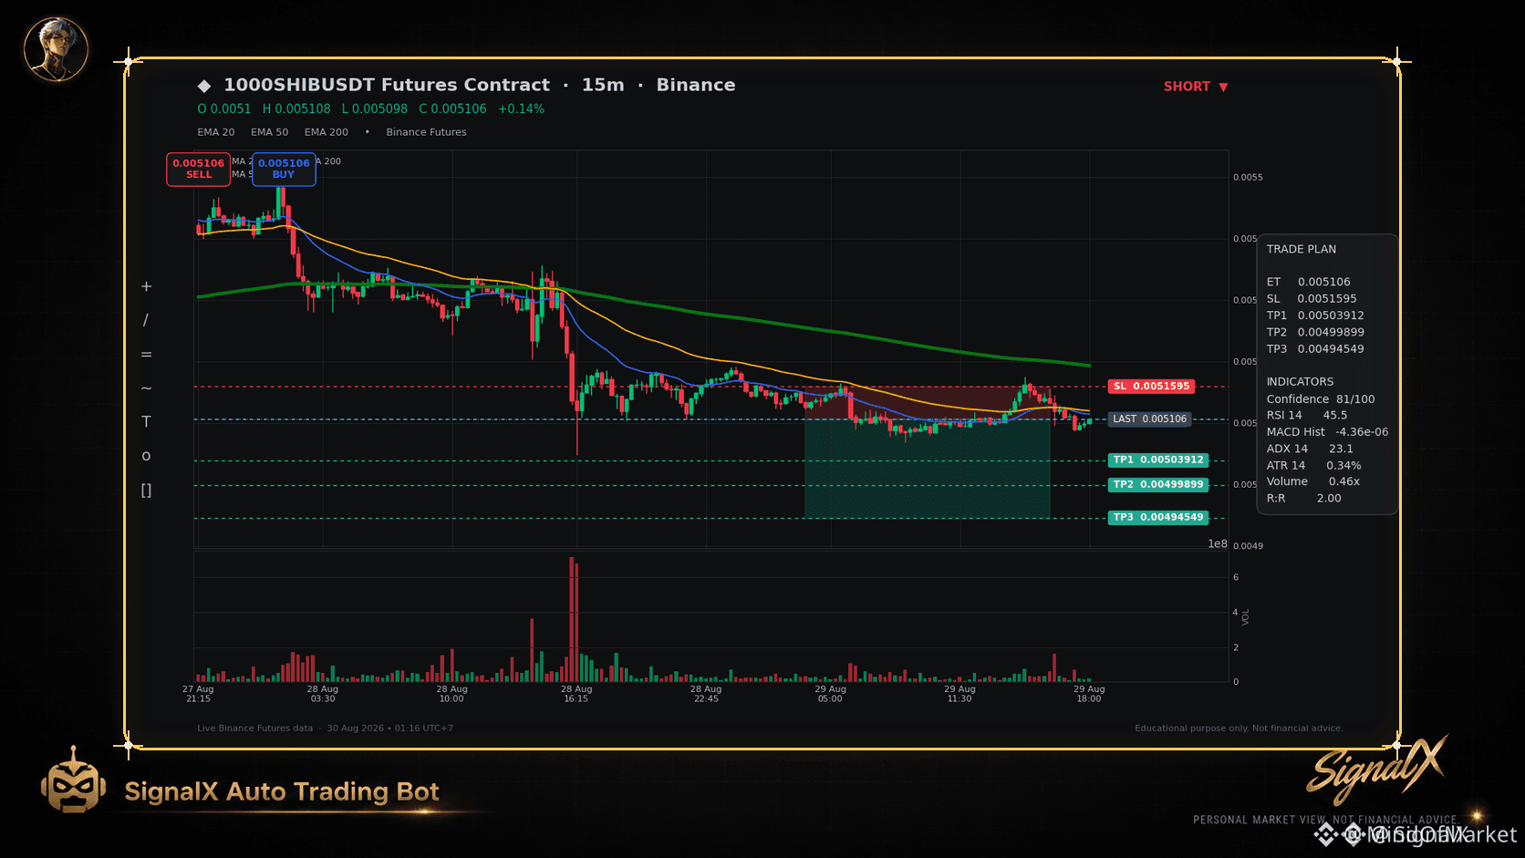Toggle the EMA 50 legend label
Screen dimensions: 1525x858
270,132
